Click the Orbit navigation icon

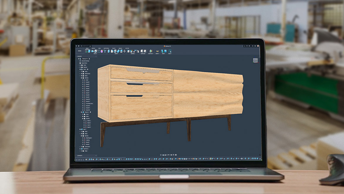point(161,155)
